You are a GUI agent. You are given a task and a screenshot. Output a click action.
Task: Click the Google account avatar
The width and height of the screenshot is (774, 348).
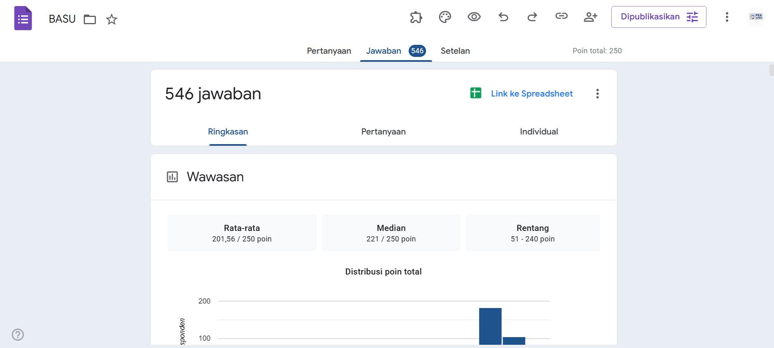click(x=756, y=17)
